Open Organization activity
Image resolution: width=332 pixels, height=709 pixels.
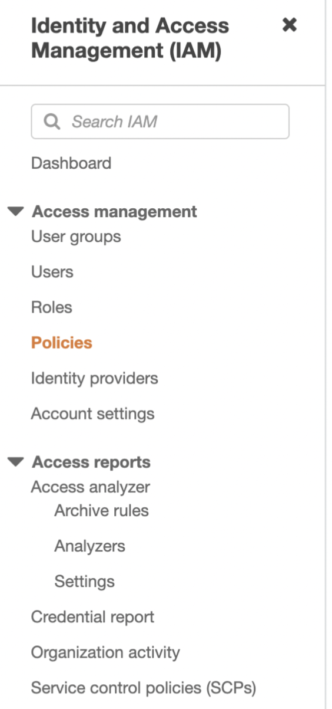pos(105,652)
